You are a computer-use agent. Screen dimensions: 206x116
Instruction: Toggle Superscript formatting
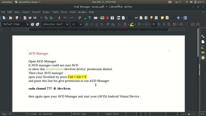108,24
